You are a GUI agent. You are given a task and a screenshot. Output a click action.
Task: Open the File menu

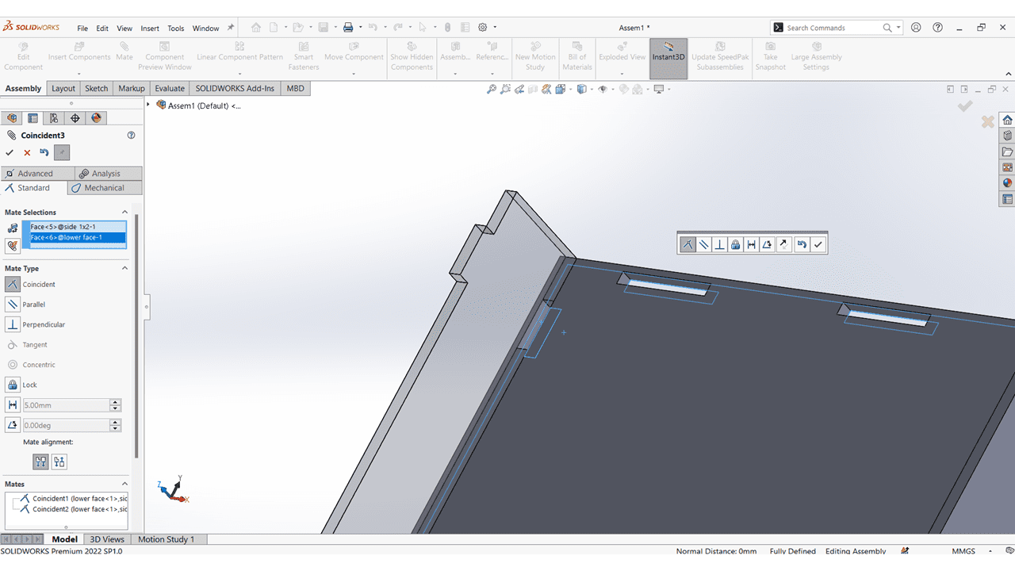(82, 29)
